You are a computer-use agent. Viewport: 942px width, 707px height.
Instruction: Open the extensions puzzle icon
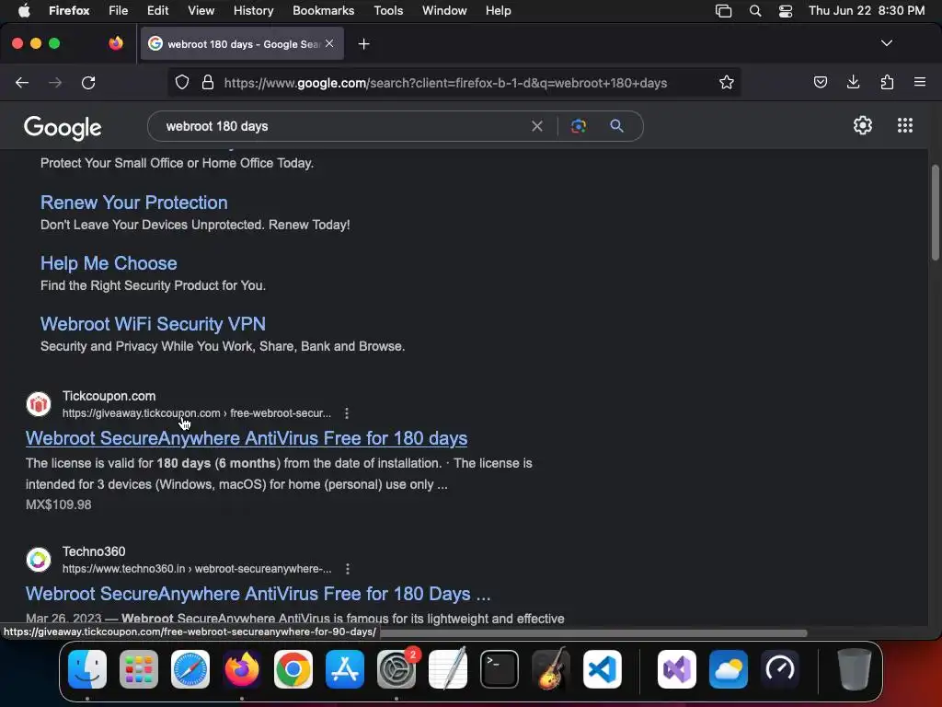point(887,82)
